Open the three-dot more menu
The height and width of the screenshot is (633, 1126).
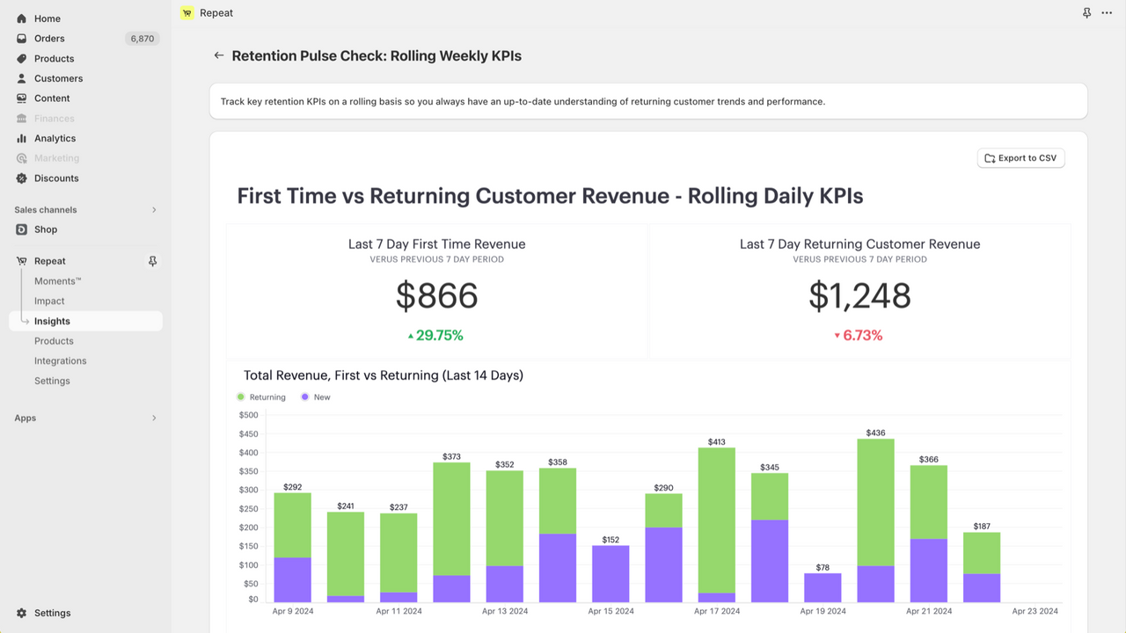tap(1107, 13)
